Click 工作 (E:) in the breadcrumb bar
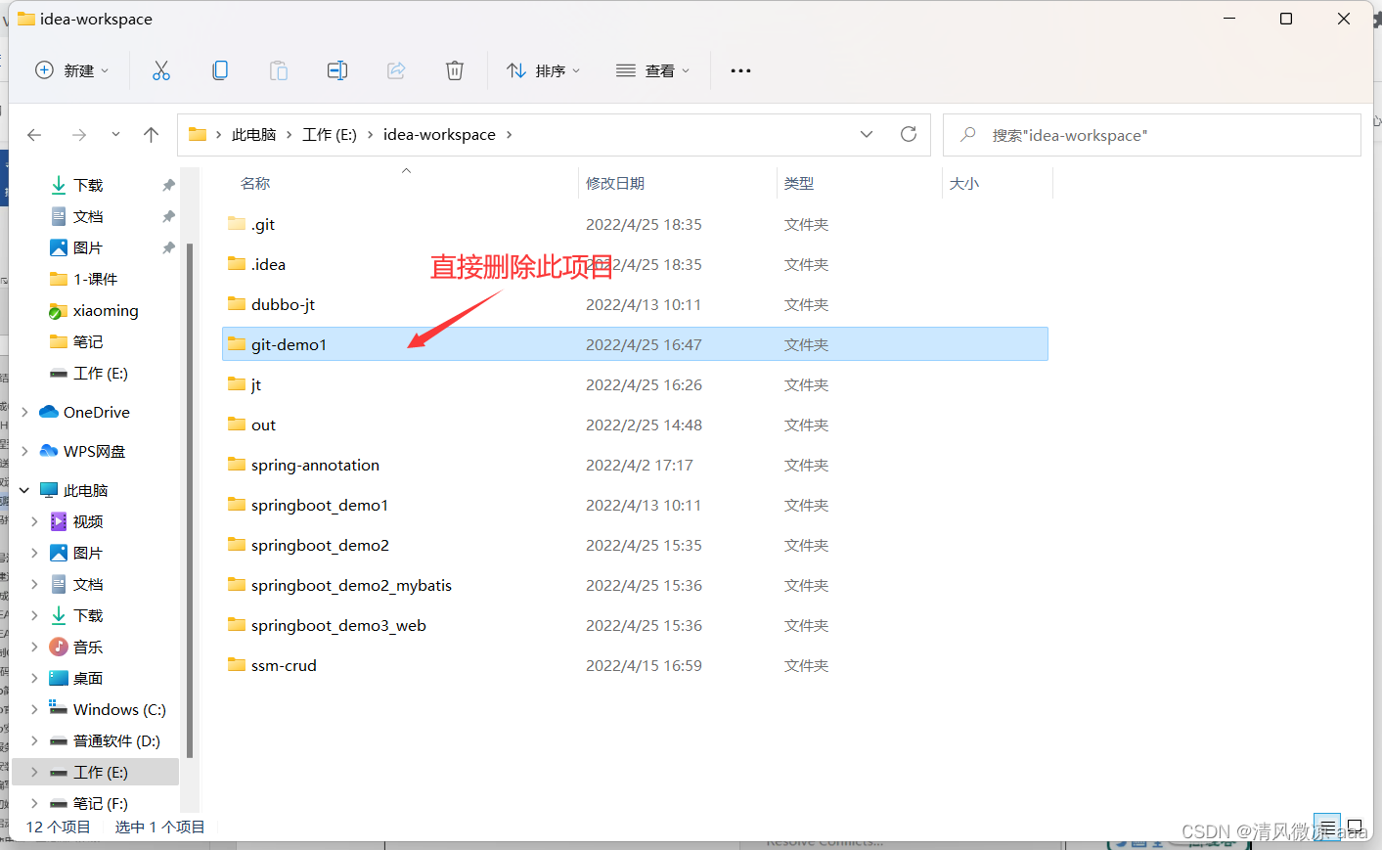 [329, 134]
